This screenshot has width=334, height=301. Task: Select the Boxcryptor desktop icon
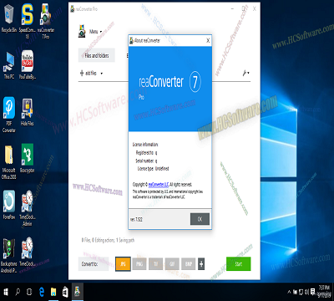coord(28,158)
